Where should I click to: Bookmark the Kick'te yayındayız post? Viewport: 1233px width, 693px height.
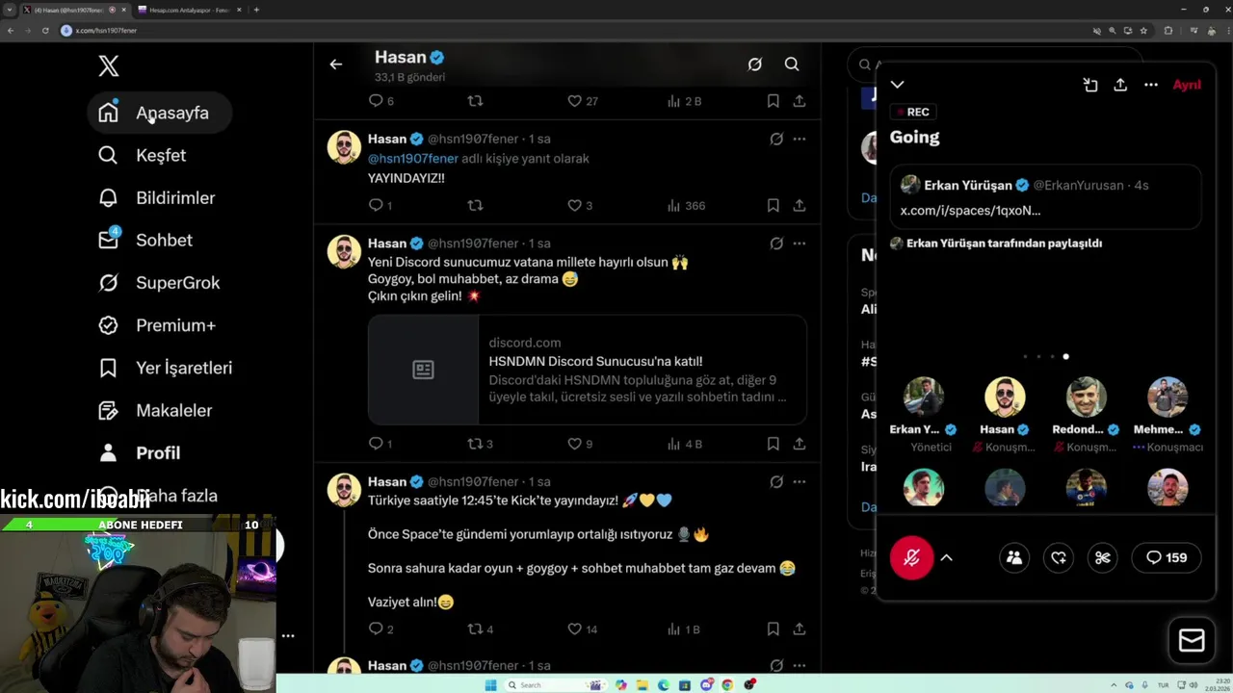point(773,629)
